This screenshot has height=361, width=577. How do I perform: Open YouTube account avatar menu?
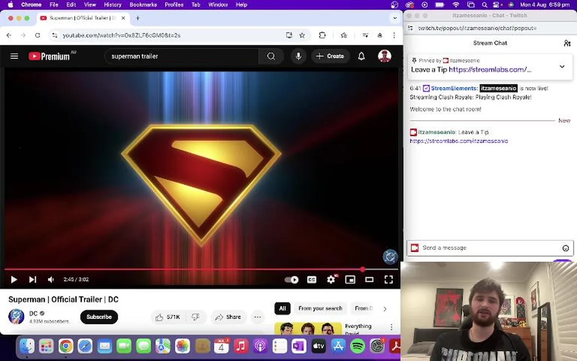pos(385,56)
